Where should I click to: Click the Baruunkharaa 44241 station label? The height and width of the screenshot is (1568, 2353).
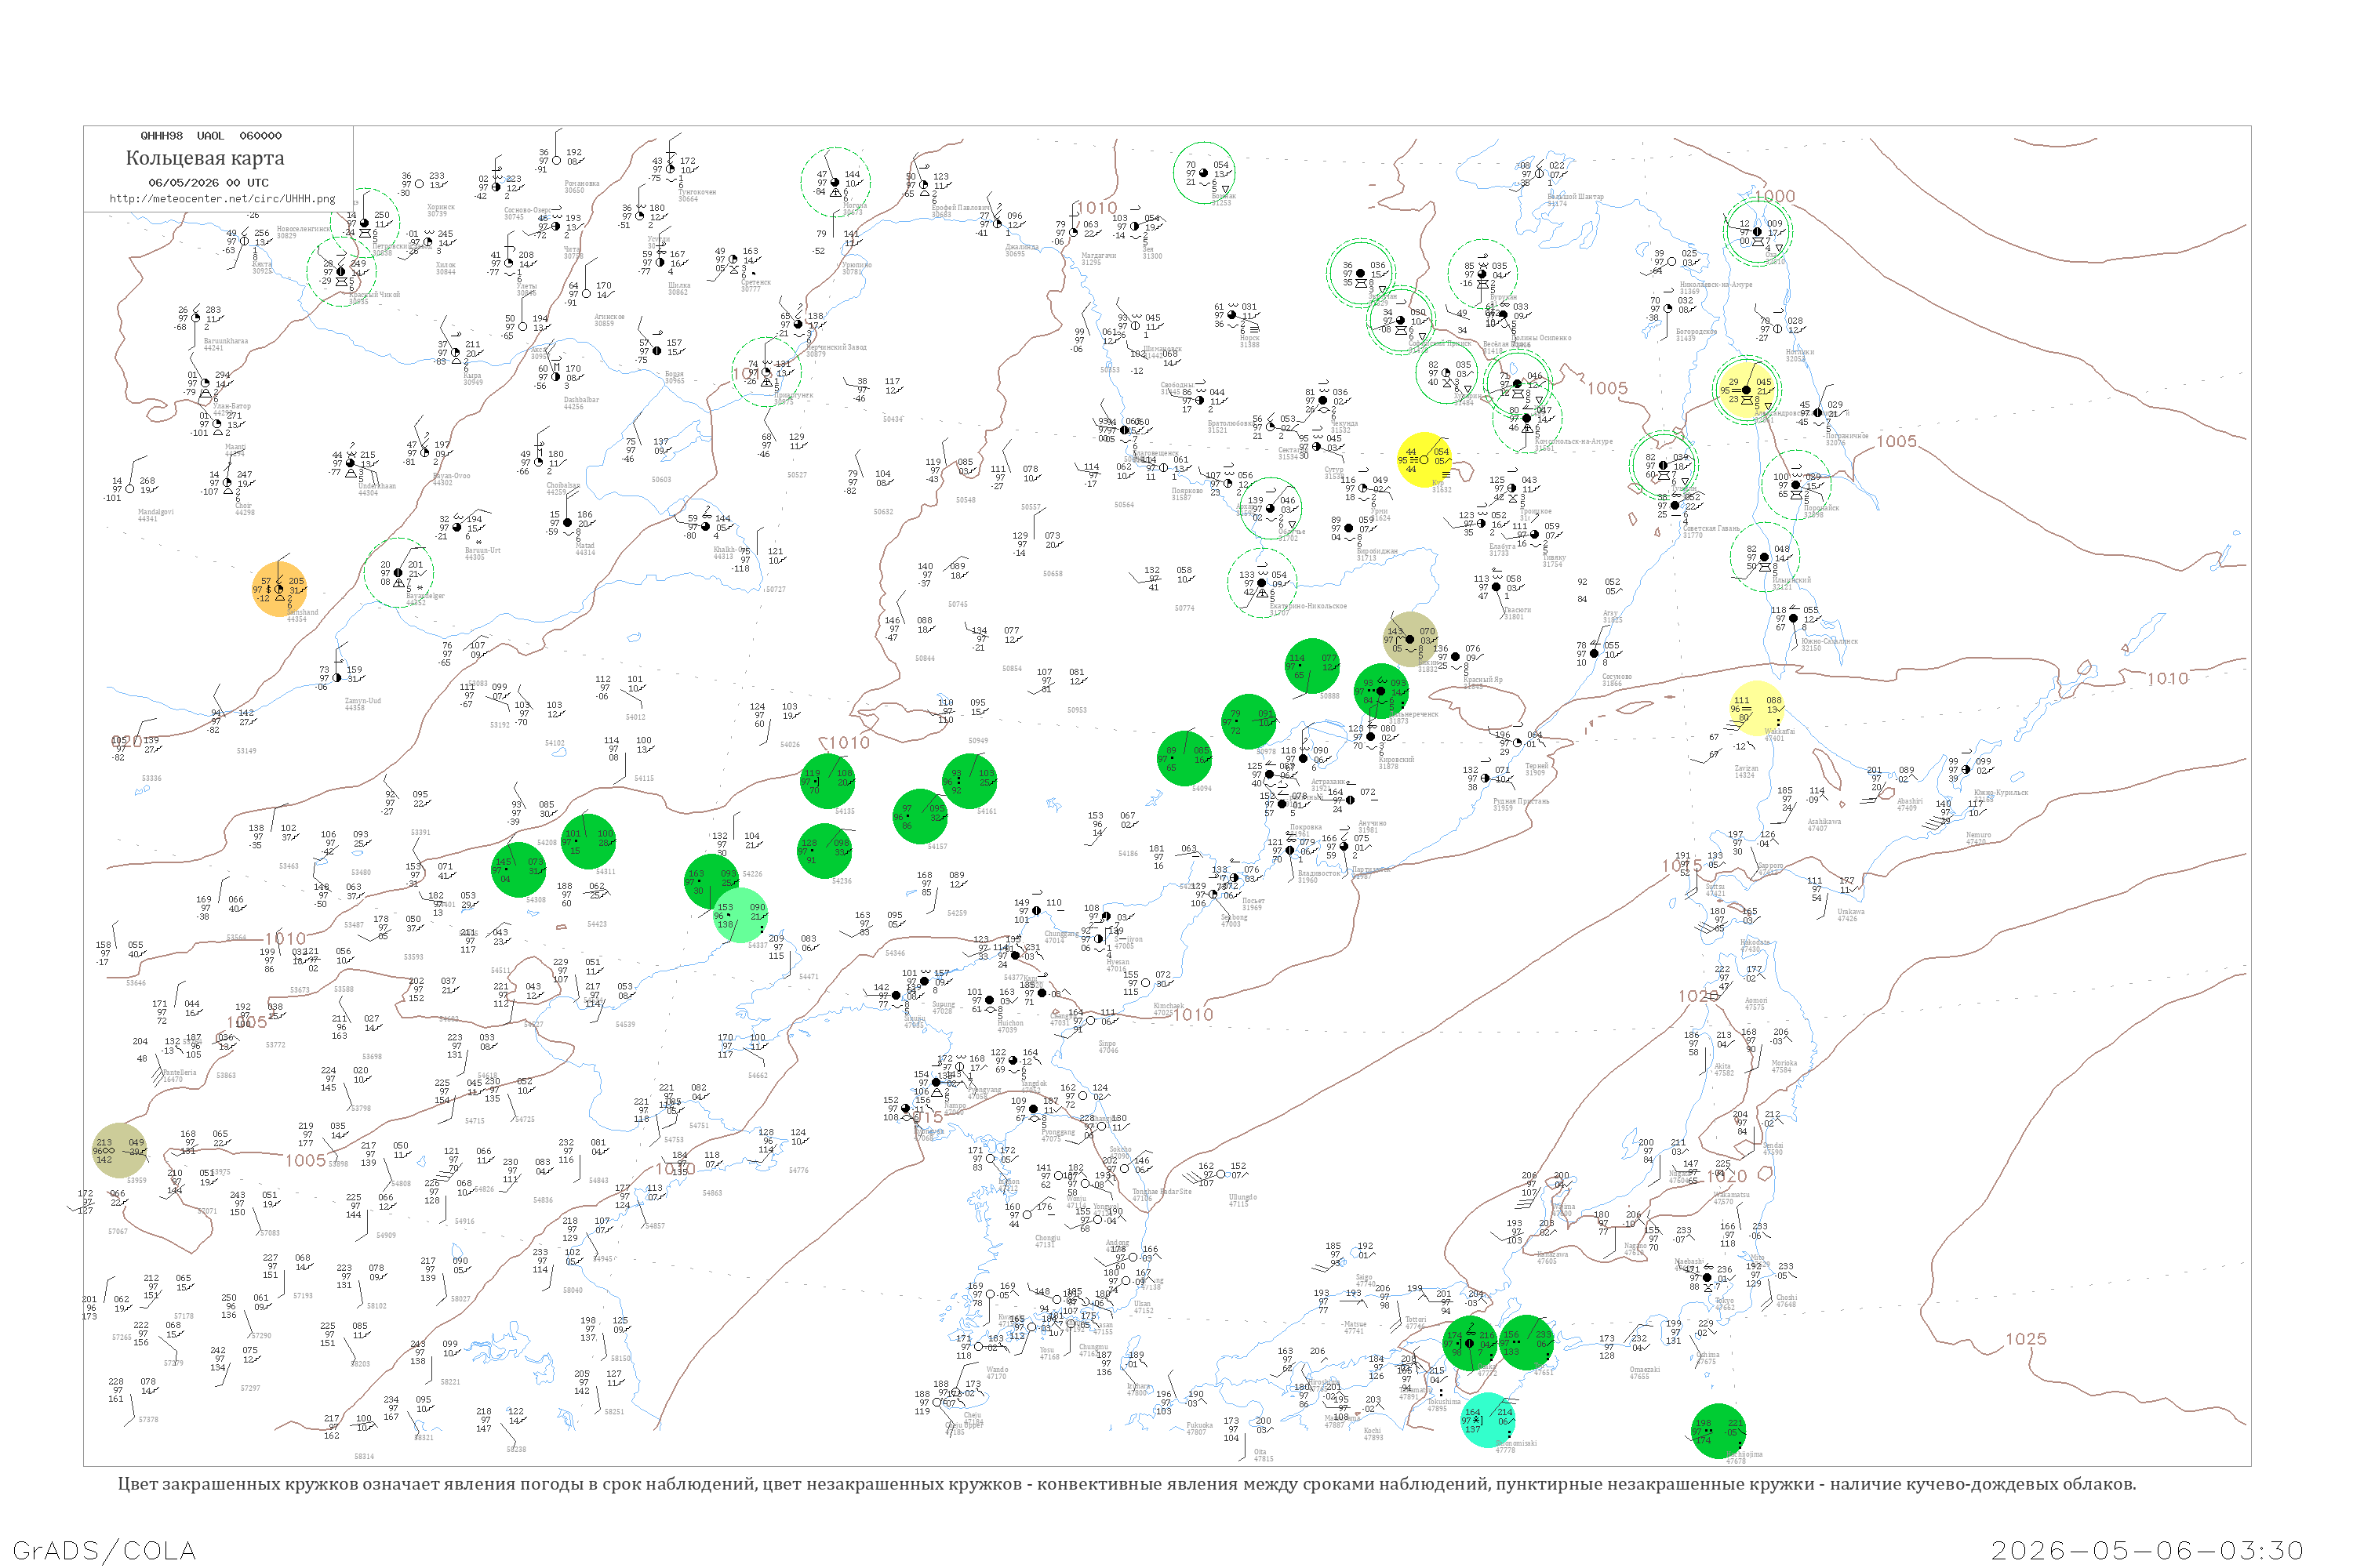click(x=225, y=344)
